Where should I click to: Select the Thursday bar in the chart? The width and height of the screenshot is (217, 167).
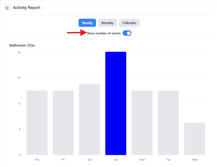tap(37, 123)
